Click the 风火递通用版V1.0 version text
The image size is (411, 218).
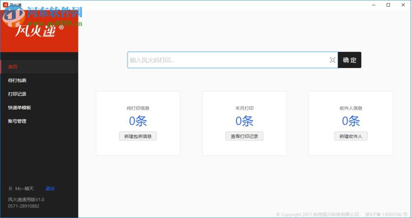coord(26,200)
